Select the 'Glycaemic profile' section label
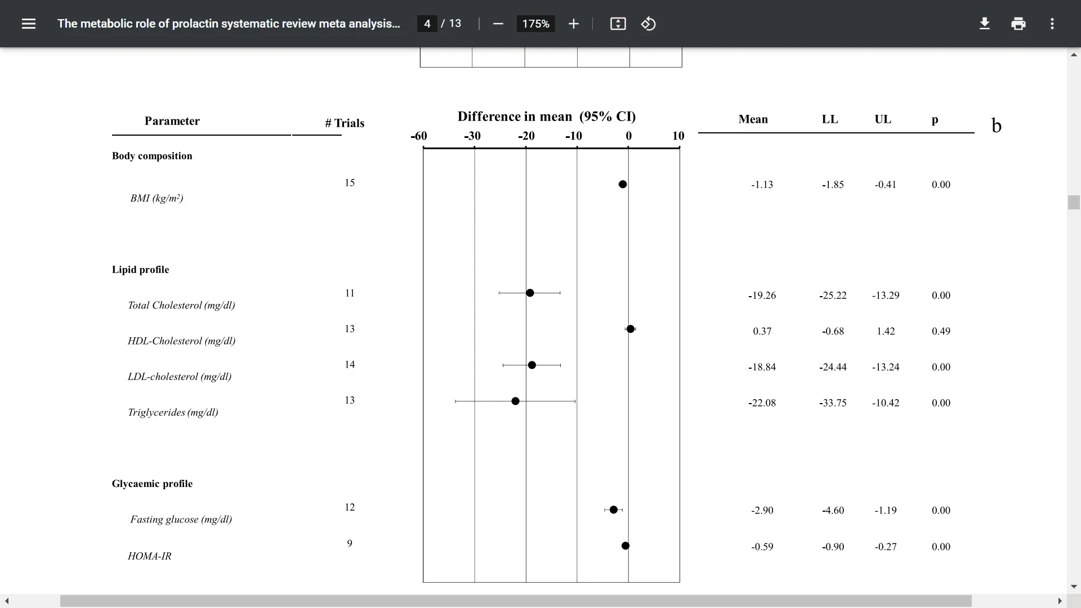1081x608 pixels. [152, 484]
